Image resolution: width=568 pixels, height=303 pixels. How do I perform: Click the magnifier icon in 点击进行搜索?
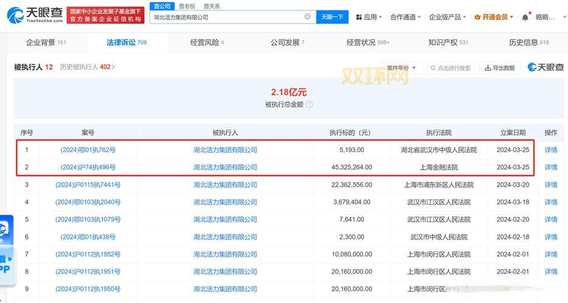click(433, 68)
